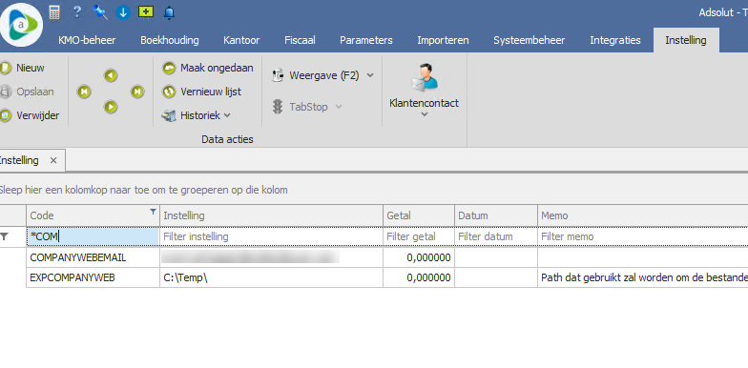Click the Filter memo field
748x368 pixels.
(x=643, y=236)
